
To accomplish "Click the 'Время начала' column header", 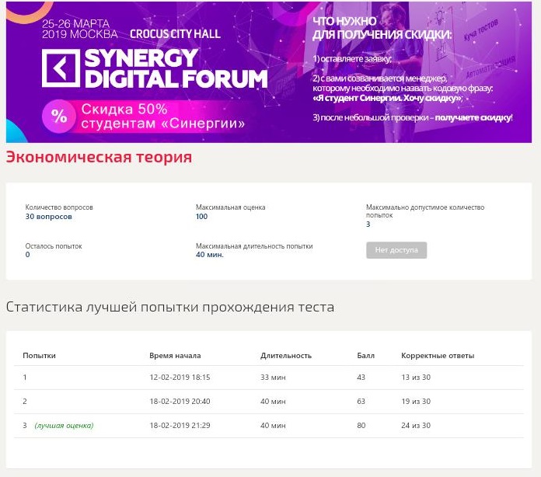I will (175, 356).
